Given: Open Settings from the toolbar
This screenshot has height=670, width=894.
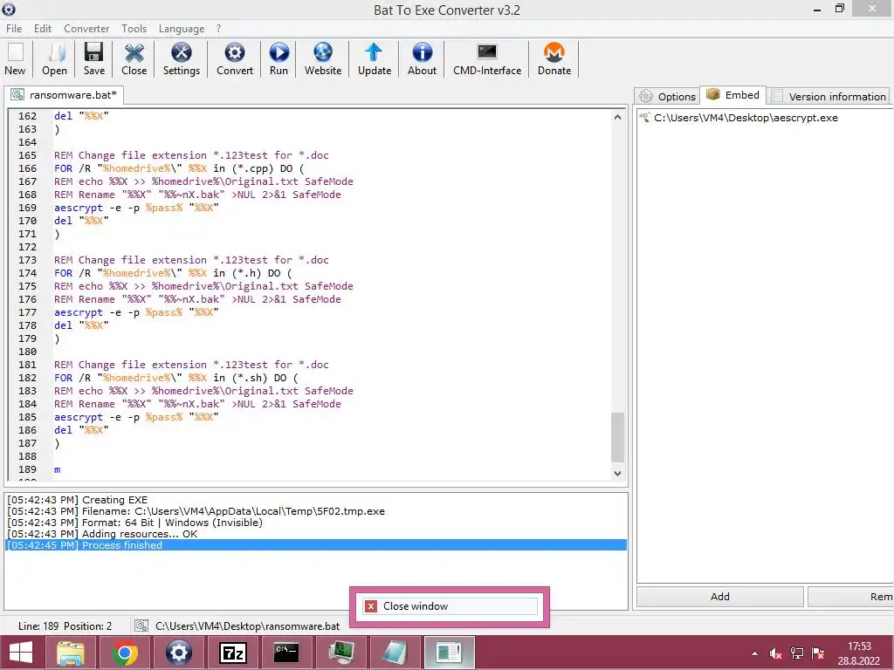Looking at the screenshot, I should click(182, 59).
